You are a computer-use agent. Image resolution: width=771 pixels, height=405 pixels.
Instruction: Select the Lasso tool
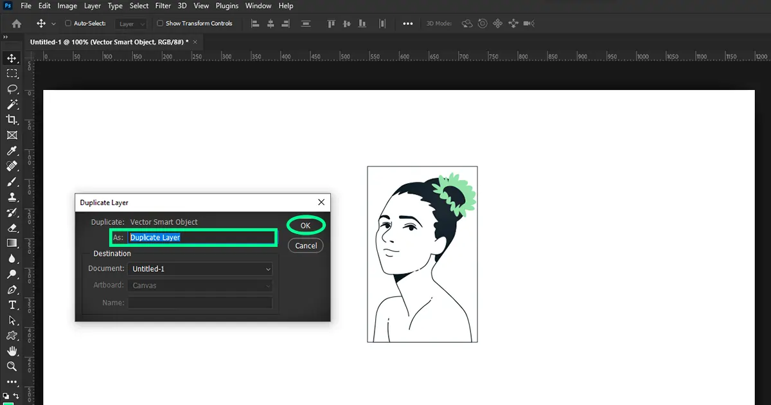[x=13, y=89]
